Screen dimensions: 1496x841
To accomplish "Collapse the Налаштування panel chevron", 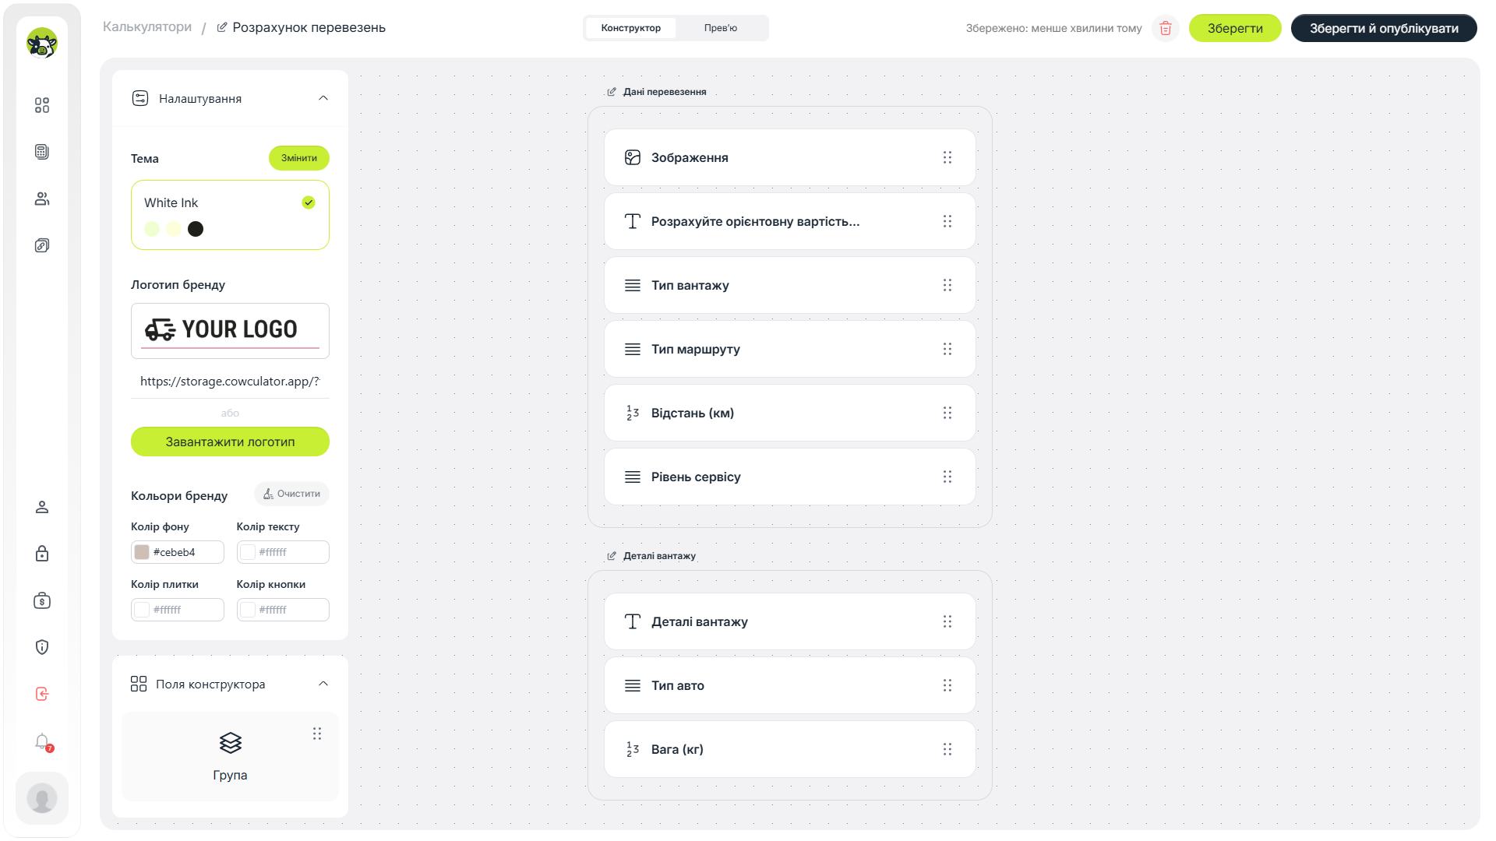I will (x=323, y=98).
